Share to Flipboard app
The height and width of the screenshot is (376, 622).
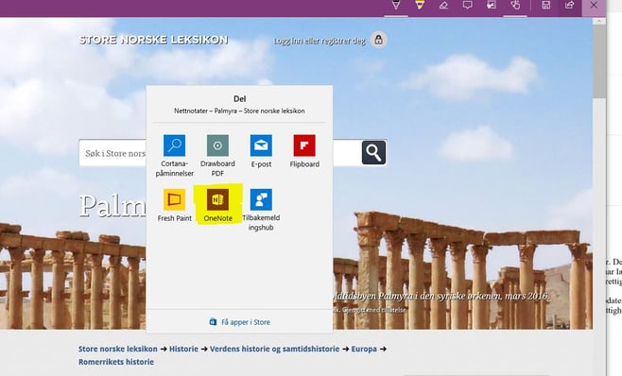[x=304, y=151]
